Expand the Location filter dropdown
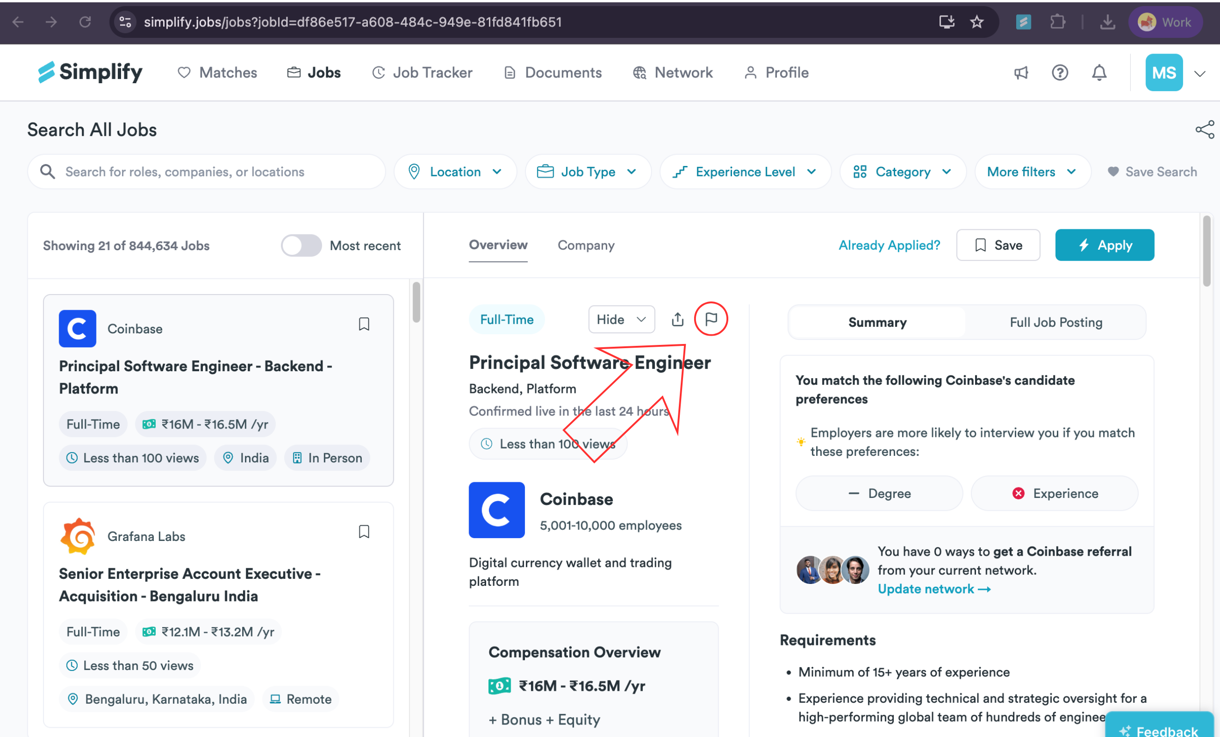 455,172
